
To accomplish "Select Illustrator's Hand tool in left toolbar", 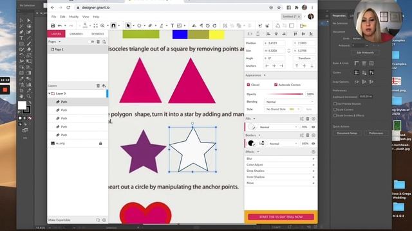I will click(x=21, y=96).
